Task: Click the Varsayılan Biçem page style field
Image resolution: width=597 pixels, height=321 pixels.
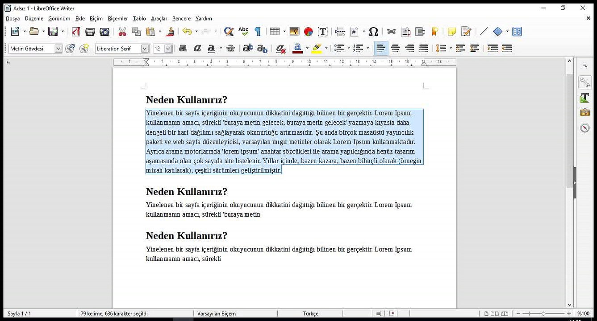Action: click(x=217, y=313)
